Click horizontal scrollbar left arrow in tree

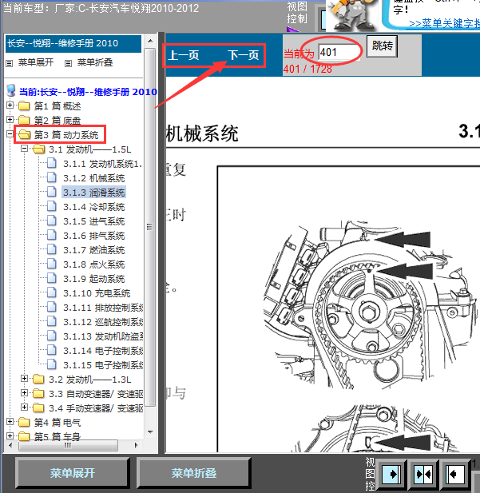(x=10, y=445)
